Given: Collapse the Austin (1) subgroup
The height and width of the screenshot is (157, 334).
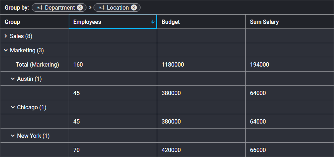Looking at the screenshot, I should point(13,79).
